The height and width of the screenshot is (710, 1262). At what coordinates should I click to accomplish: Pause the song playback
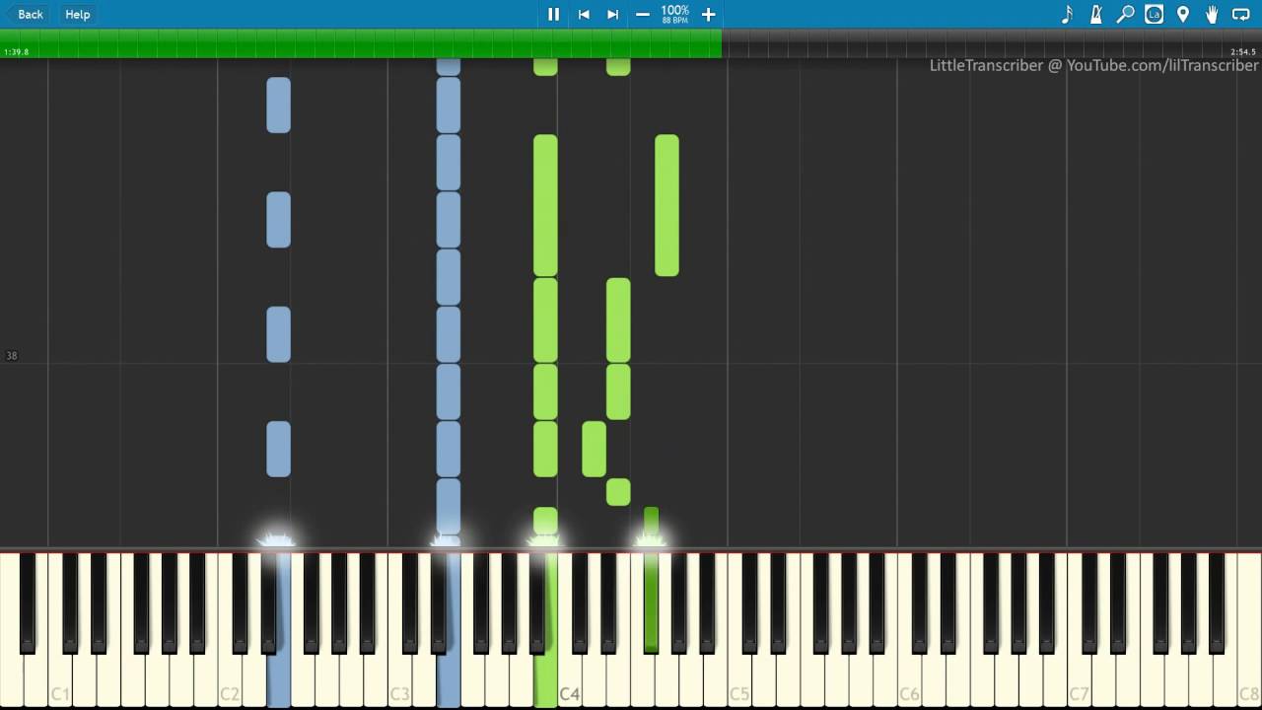coord(553,14)
